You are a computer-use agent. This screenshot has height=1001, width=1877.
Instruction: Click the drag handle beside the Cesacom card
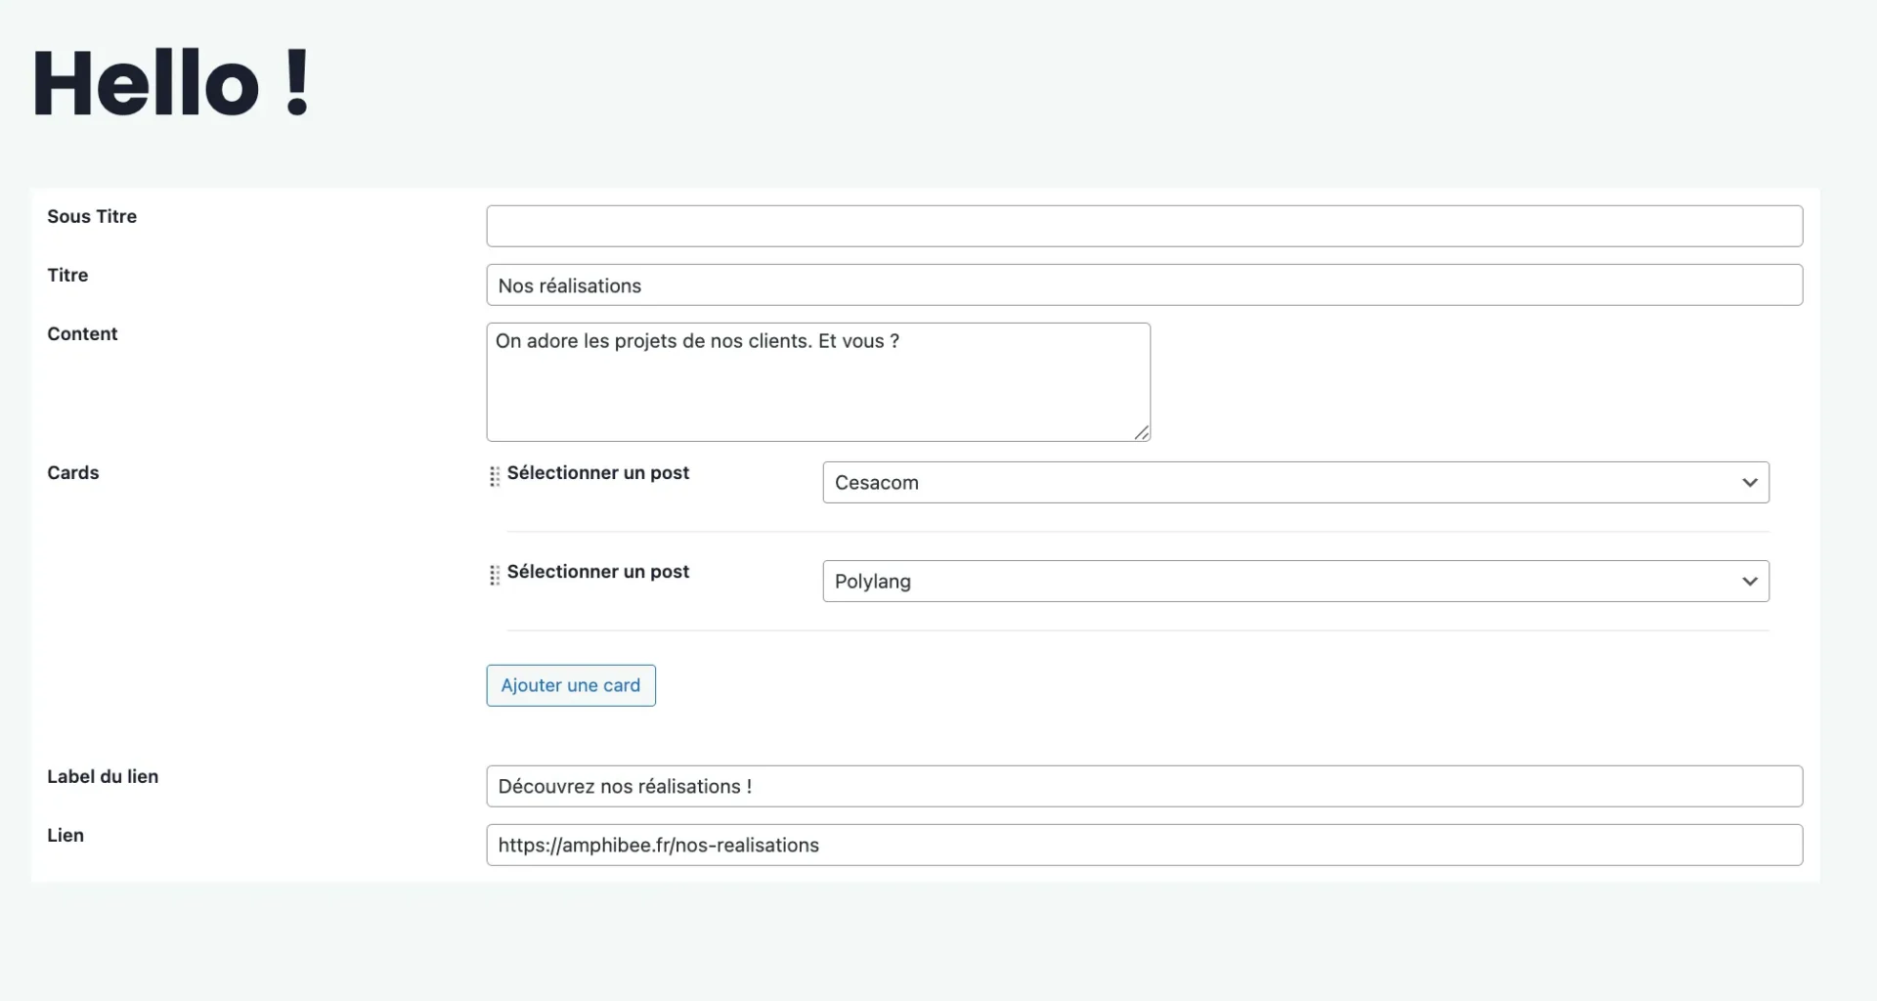[x=495, y=476]
